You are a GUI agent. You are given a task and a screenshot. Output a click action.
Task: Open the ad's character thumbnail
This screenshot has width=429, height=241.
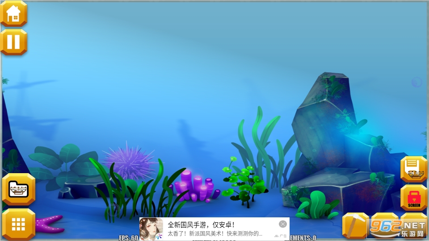point(151,229)
